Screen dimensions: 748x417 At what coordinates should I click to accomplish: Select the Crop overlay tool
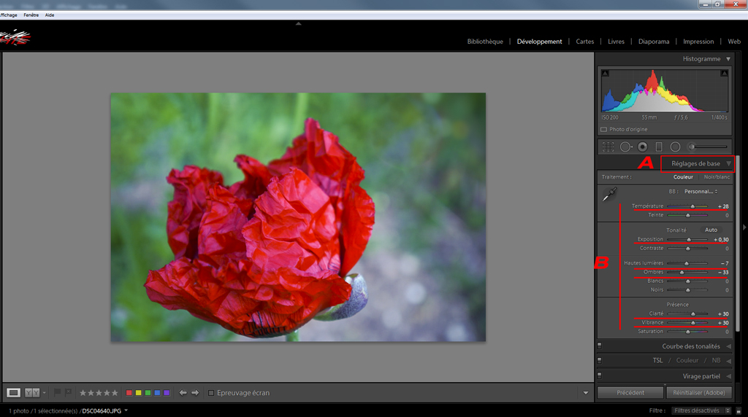[x=608, y=147]
